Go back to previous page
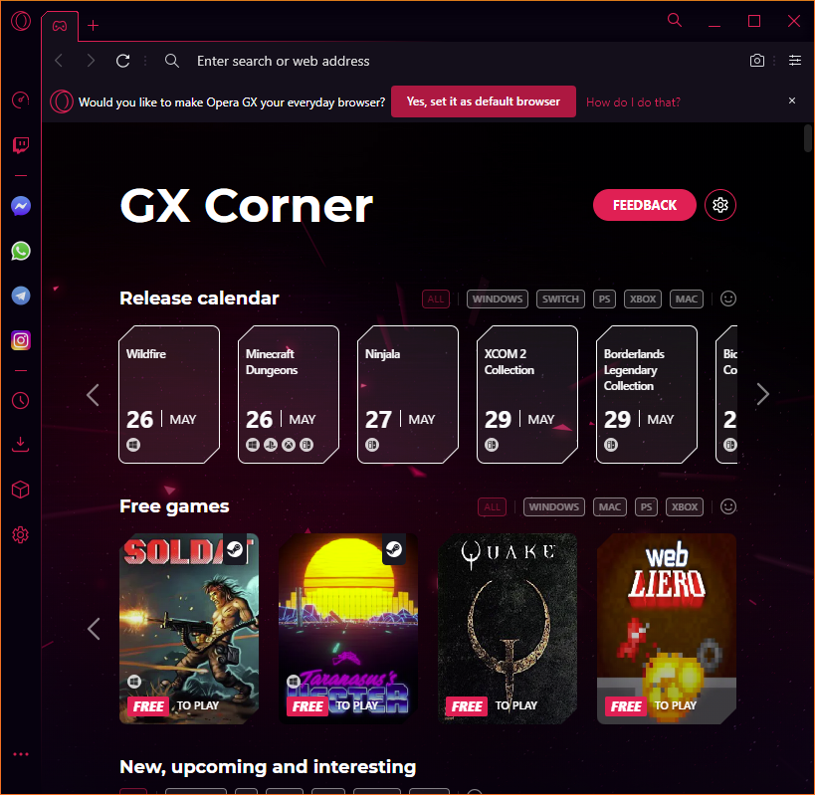 pos(59,61)
